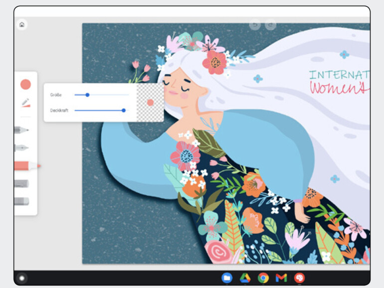
Task: Undo the last stroke
Action: coord(255,25)
